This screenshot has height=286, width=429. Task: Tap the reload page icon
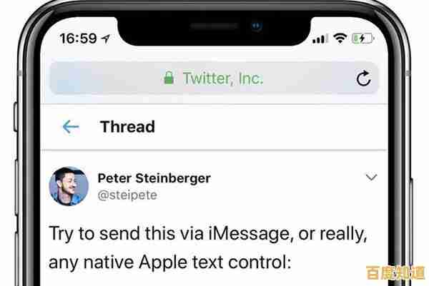coord(364,78)
